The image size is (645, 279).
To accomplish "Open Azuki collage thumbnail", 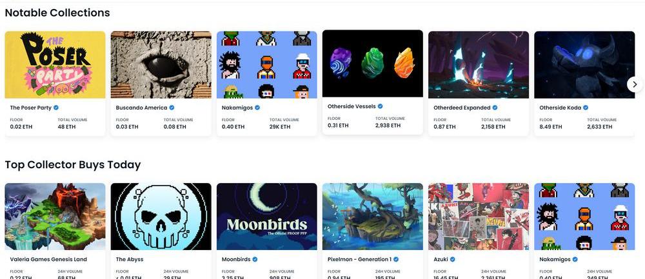I will (479, 216).
